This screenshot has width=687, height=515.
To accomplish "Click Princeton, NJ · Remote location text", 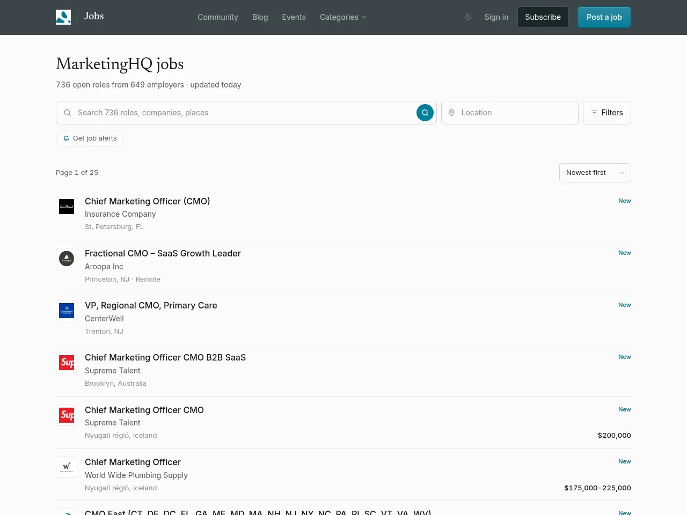I will point(122,279).
